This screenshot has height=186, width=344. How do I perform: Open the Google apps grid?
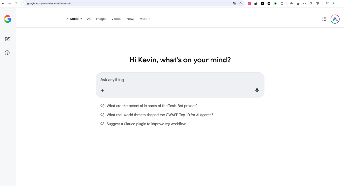point(324,19)
